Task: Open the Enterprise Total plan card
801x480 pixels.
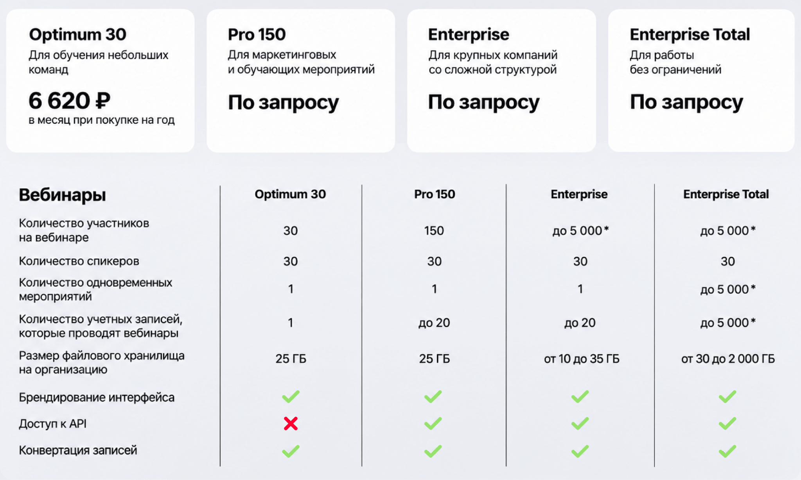Action: click(701, 80)
